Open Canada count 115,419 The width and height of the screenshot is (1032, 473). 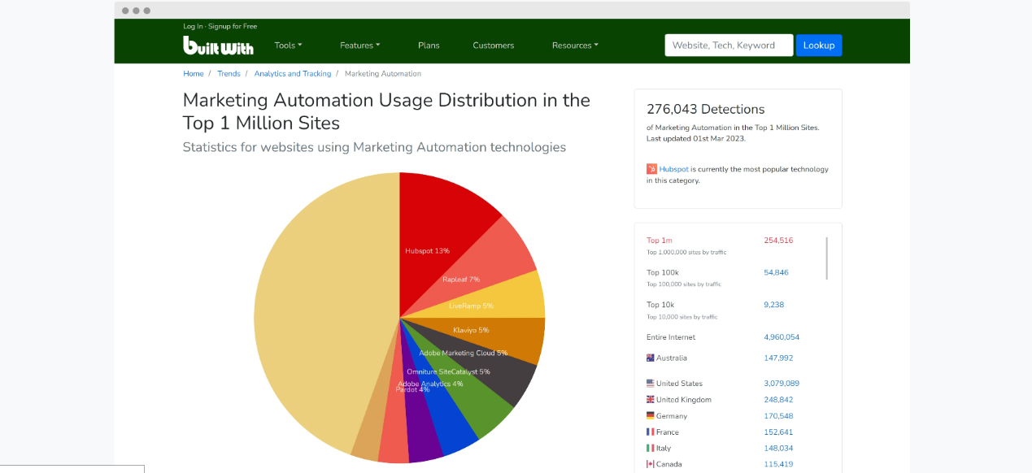(x=778, y=464)
